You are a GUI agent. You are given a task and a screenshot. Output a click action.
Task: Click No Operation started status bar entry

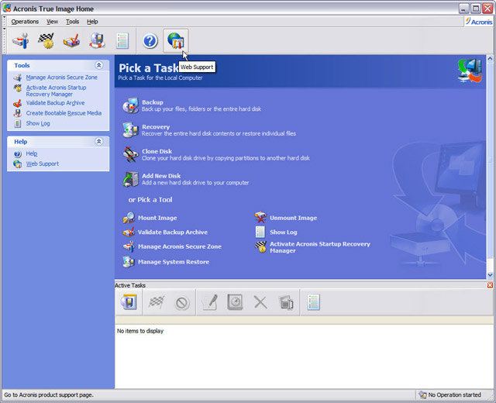point(450,394)
